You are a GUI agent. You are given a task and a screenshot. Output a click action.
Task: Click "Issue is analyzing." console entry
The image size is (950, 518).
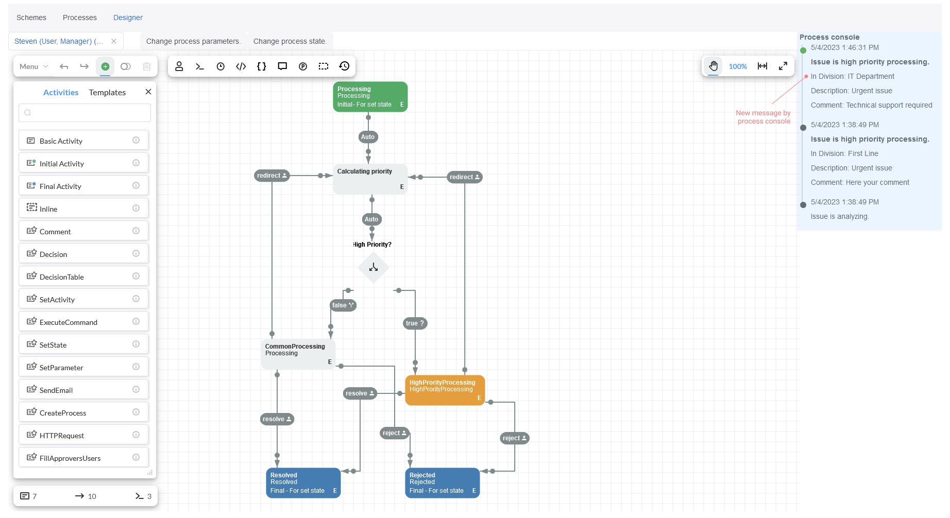pos(840,216)
